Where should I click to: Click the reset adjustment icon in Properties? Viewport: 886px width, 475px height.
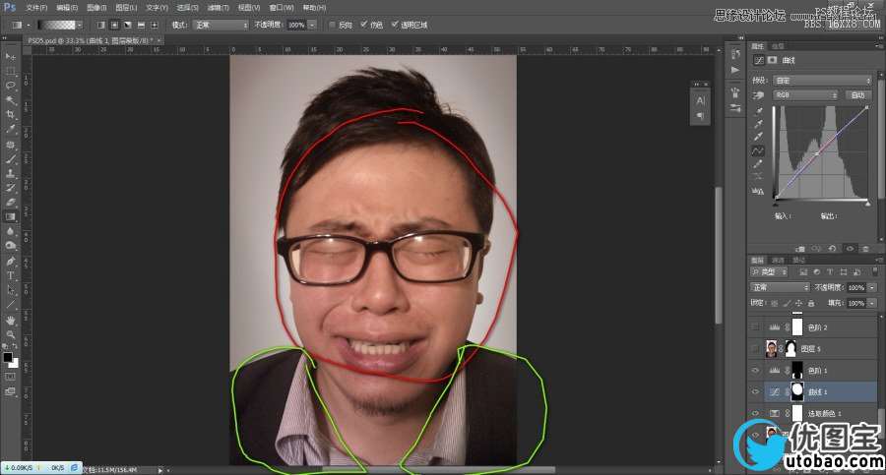point(832,249)
